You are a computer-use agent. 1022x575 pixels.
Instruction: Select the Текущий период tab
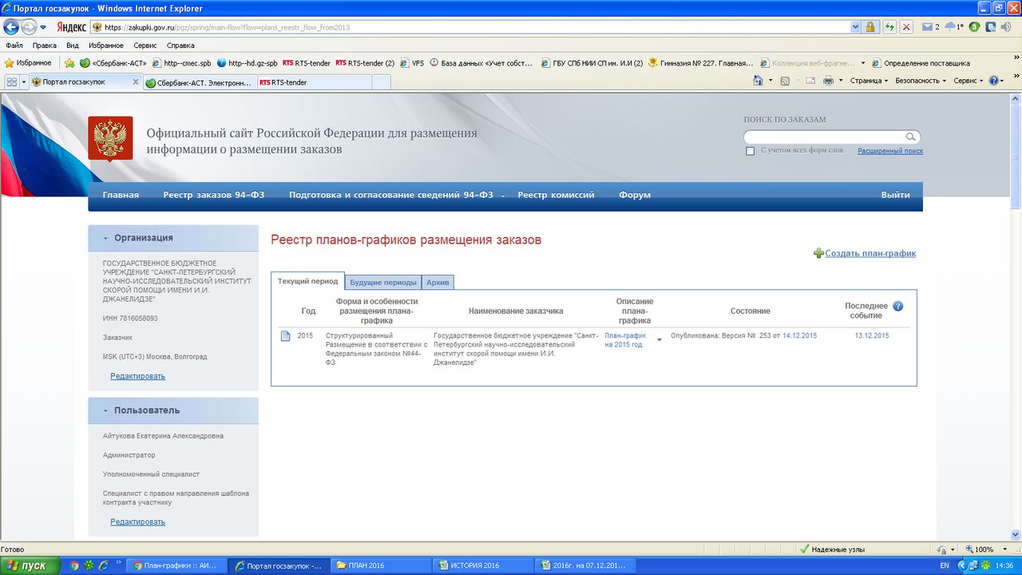(308, 282)
